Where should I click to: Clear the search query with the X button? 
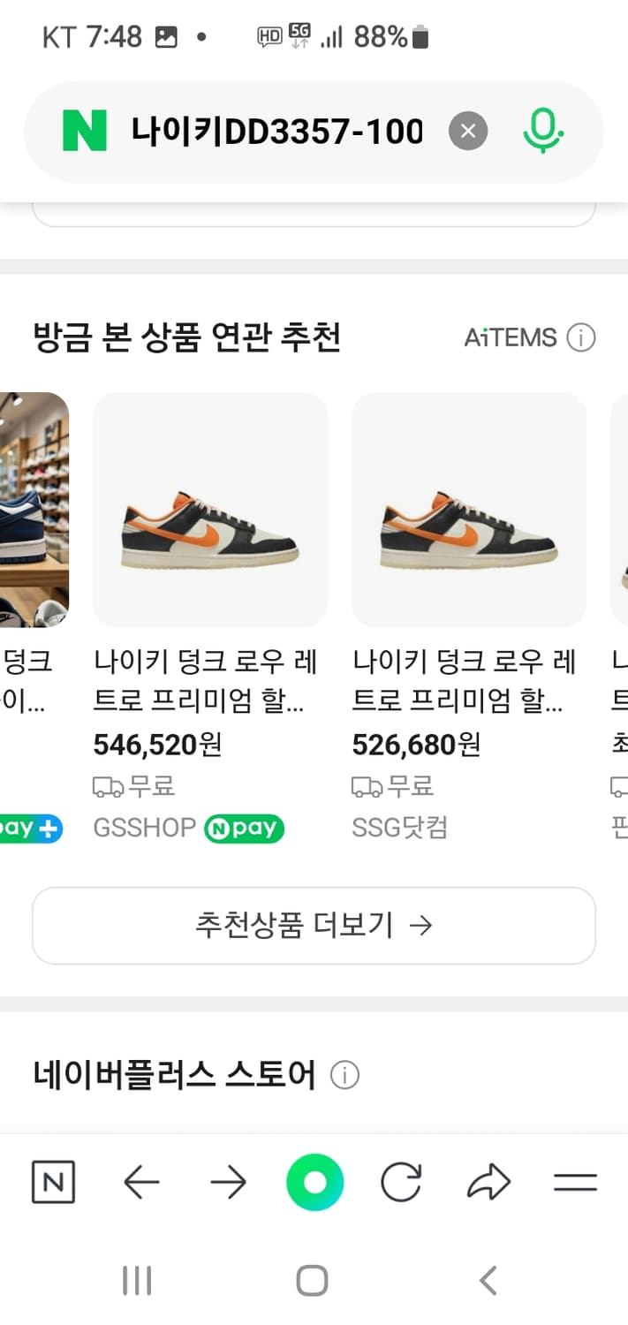(x=469, y=130)
